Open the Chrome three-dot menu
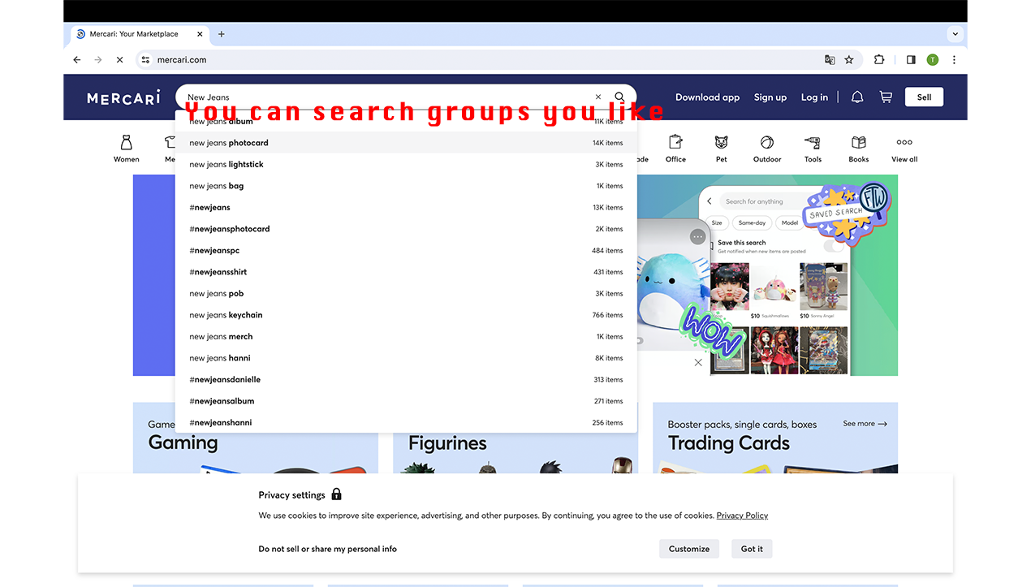The width and height of the screenshot is (1031, 587). click(954, 59)
